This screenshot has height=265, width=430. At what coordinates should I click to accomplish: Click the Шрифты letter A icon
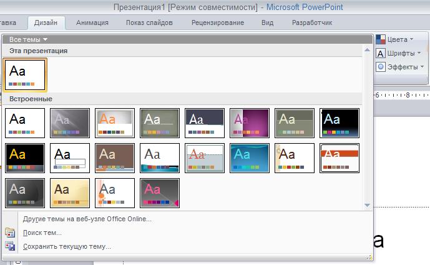click(380, 53)
